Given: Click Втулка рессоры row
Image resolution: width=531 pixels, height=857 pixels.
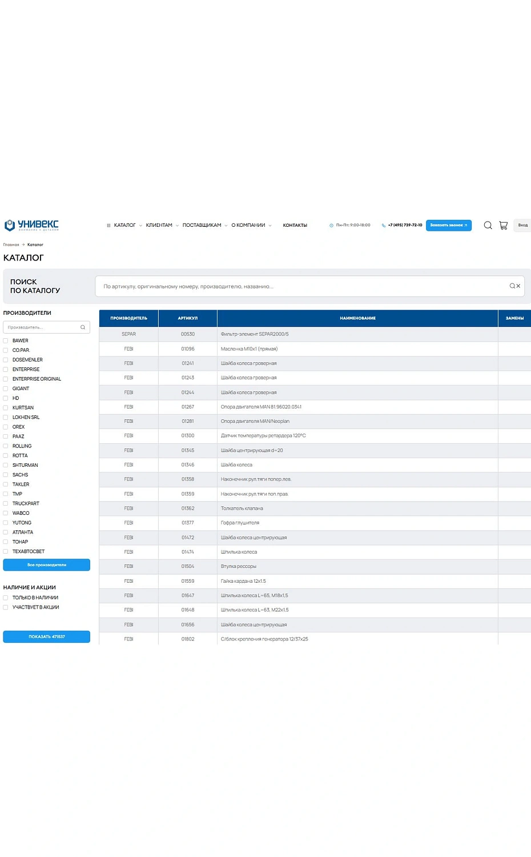Looking at the screenshot, I should tap(239, 566).
